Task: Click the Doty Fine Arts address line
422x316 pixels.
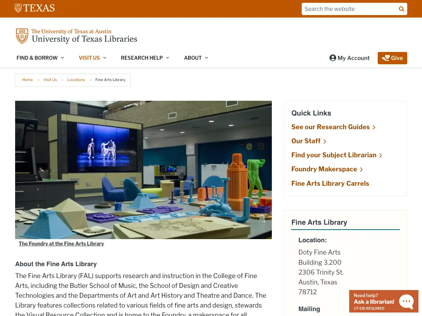Action: 319,252
